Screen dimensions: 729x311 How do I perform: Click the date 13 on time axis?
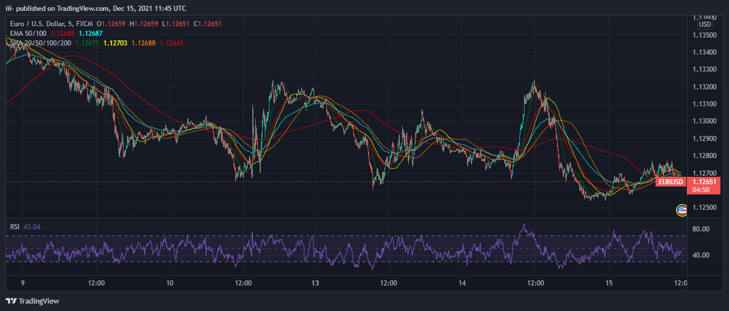[x=315, y=283]
